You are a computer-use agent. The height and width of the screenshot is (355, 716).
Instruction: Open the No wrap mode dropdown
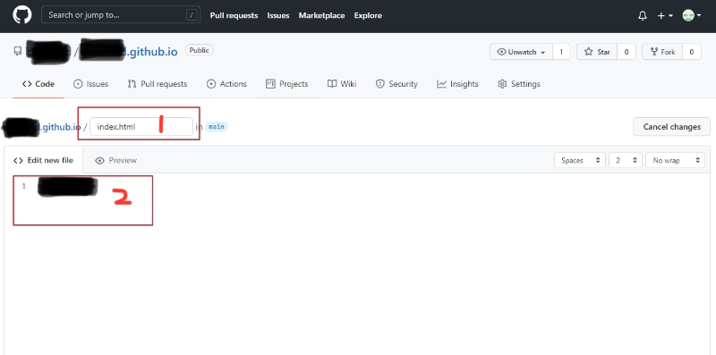point(676,161)
